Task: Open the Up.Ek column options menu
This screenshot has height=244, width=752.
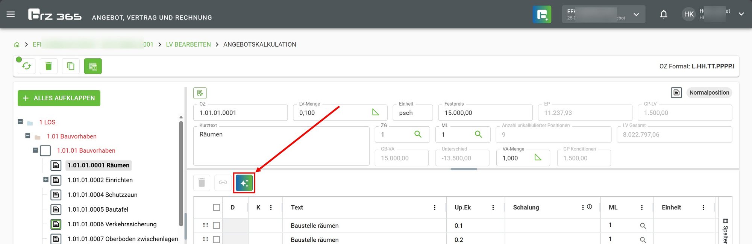Action: coord(493,208)
